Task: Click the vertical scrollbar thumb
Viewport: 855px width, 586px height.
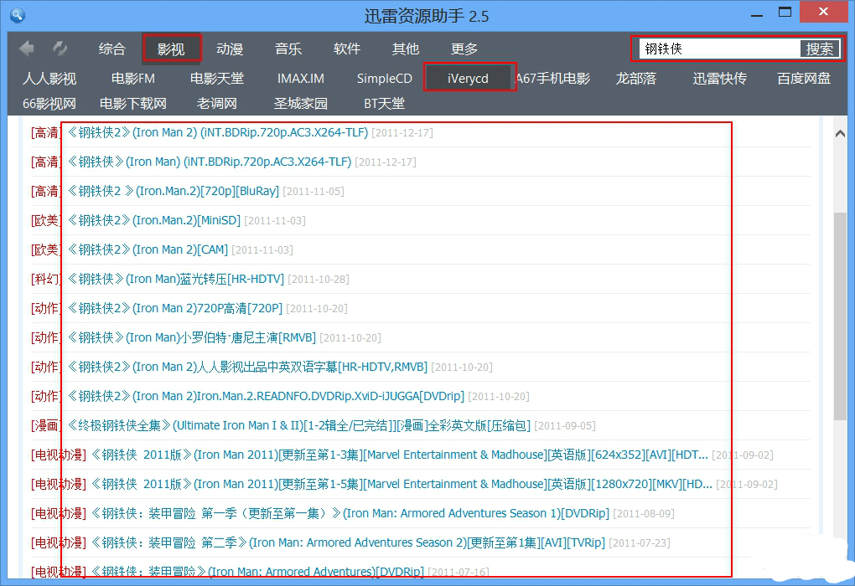Action: [x=840, y=316]
